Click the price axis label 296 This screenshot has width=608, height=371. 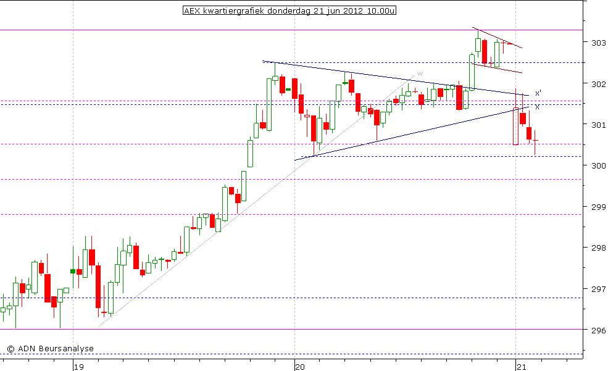(x=598, y=330)
